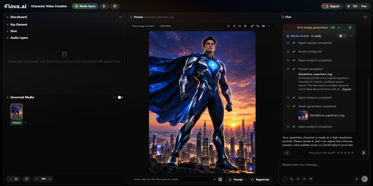Toggle the All switch in Unsorted Media
Image resolution: width=373 pixels, height=186 pixels.
coord(121,97)
